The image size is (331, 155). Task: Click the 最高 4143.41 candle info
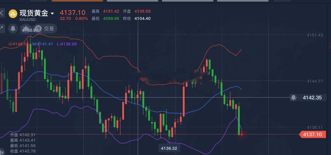pyautogui.click(x=23, y=140)
